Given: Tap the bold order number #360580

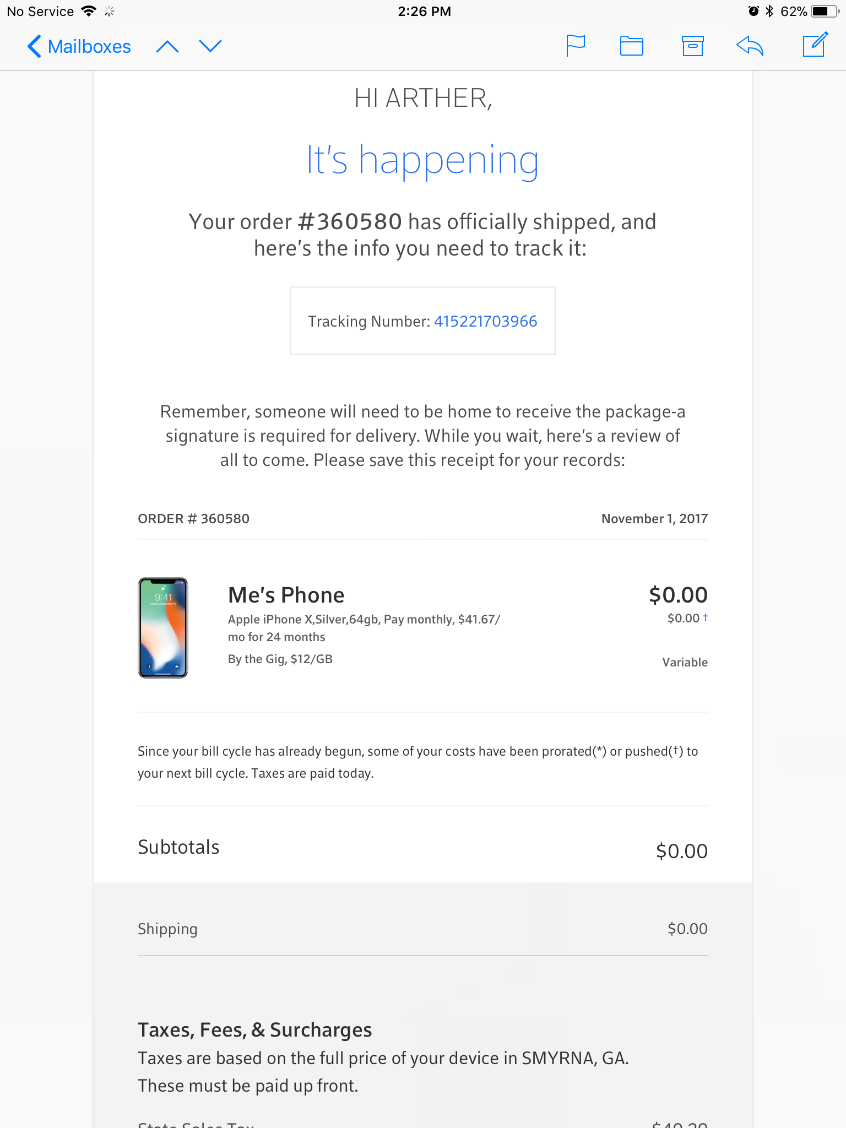Looking at the screenshot, I should point(350,221).
